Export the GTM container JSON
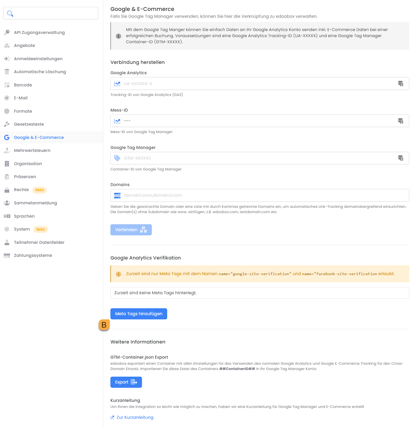 pos(126,382)
